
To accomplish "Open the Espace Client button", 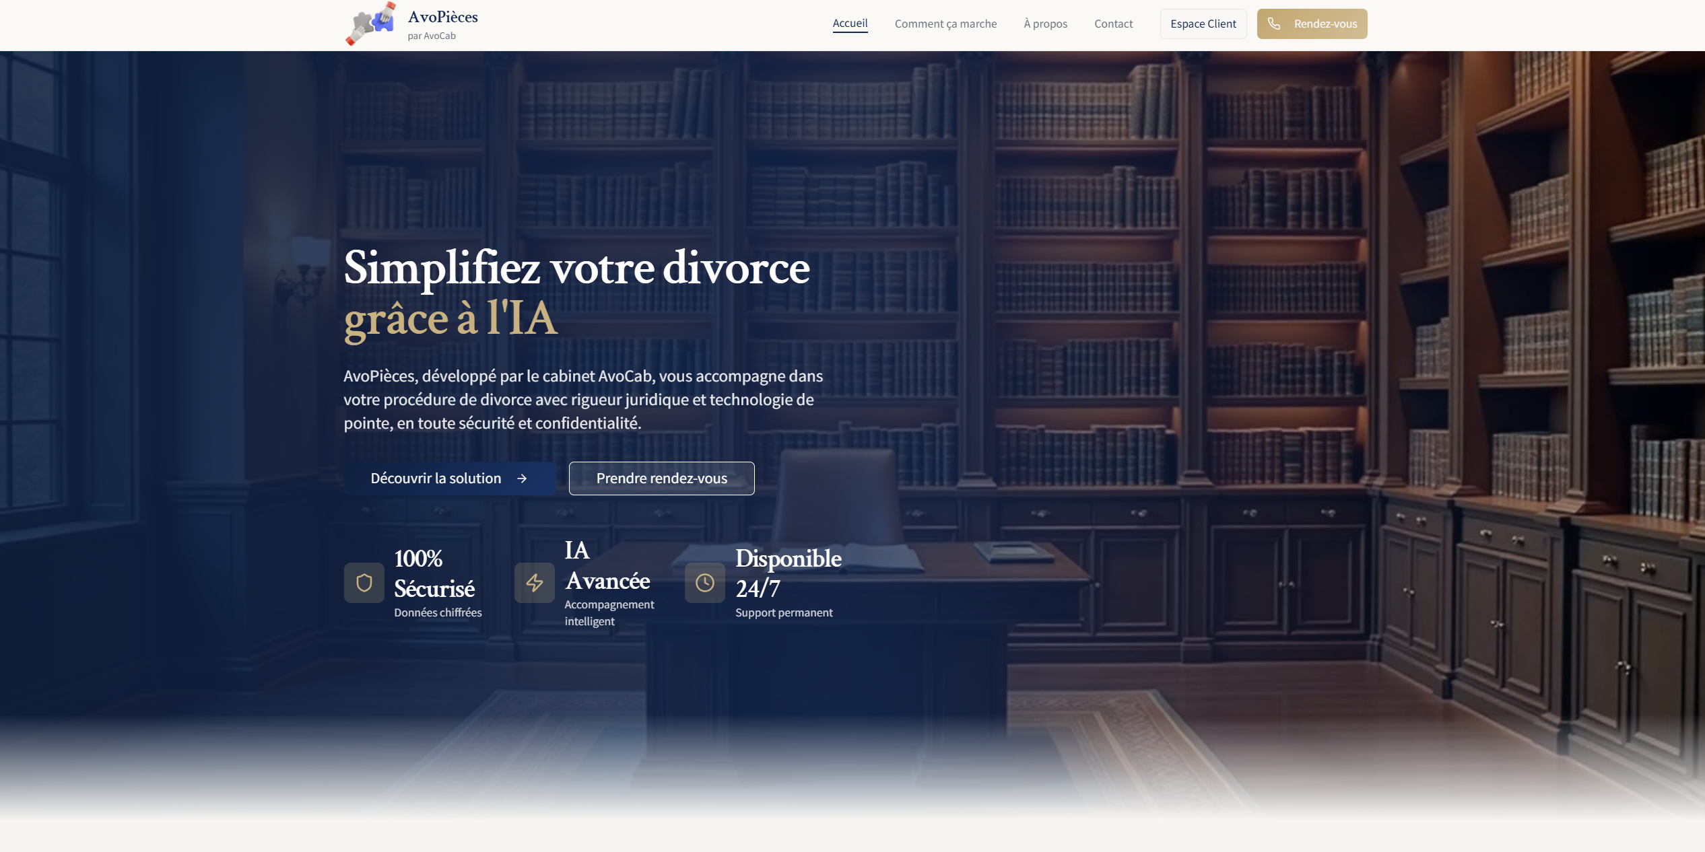I will 1203,24.
